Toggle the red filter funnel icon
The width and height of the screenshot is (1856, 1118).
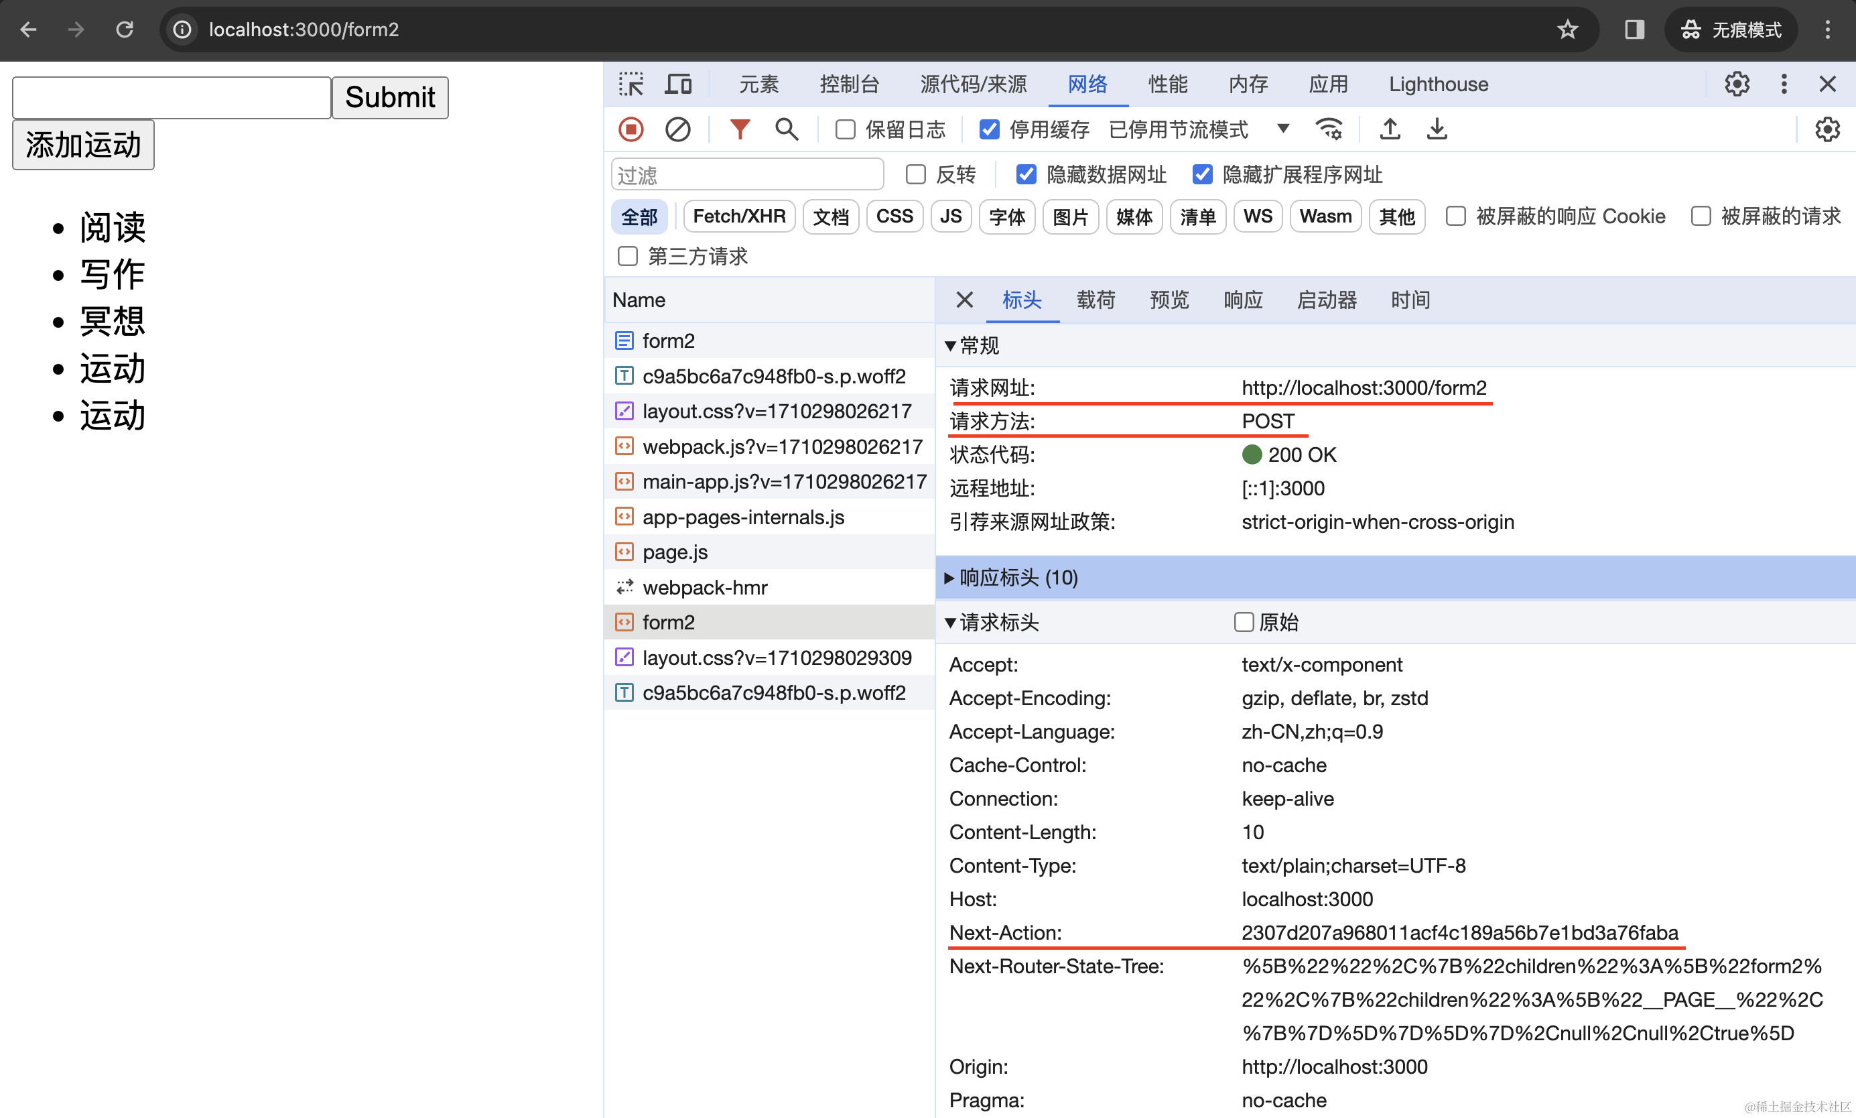click(740, 129)
